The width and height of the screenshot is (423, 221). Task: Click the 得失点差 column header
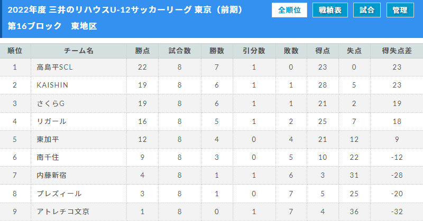tap(397, 51)
